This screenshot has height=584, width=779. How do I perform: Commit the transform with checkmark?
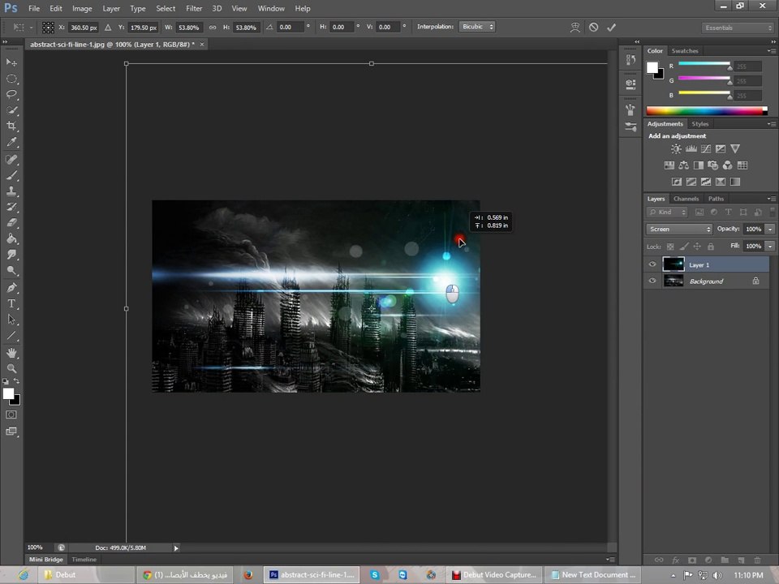(612, 28)
